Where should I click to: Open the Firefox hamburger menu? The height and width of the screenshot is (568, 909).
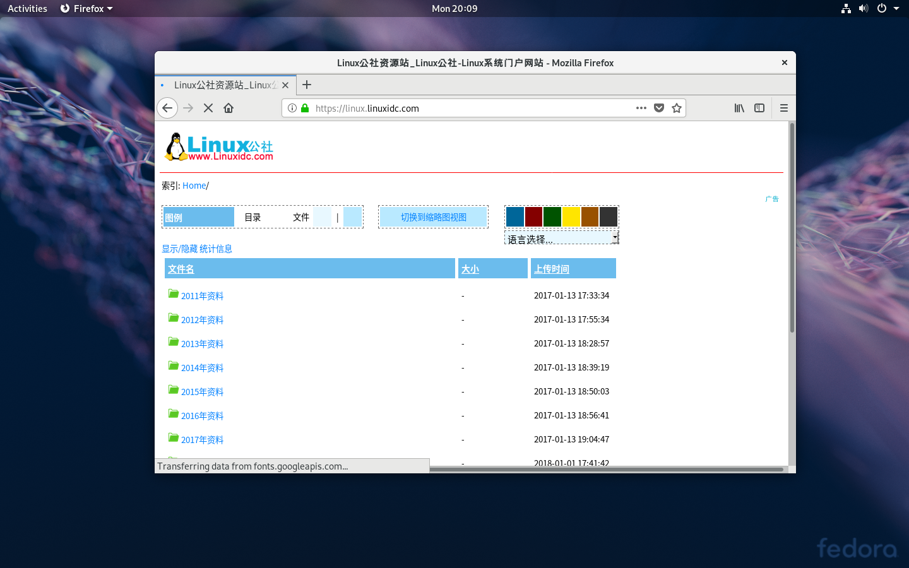coord(783,108)
